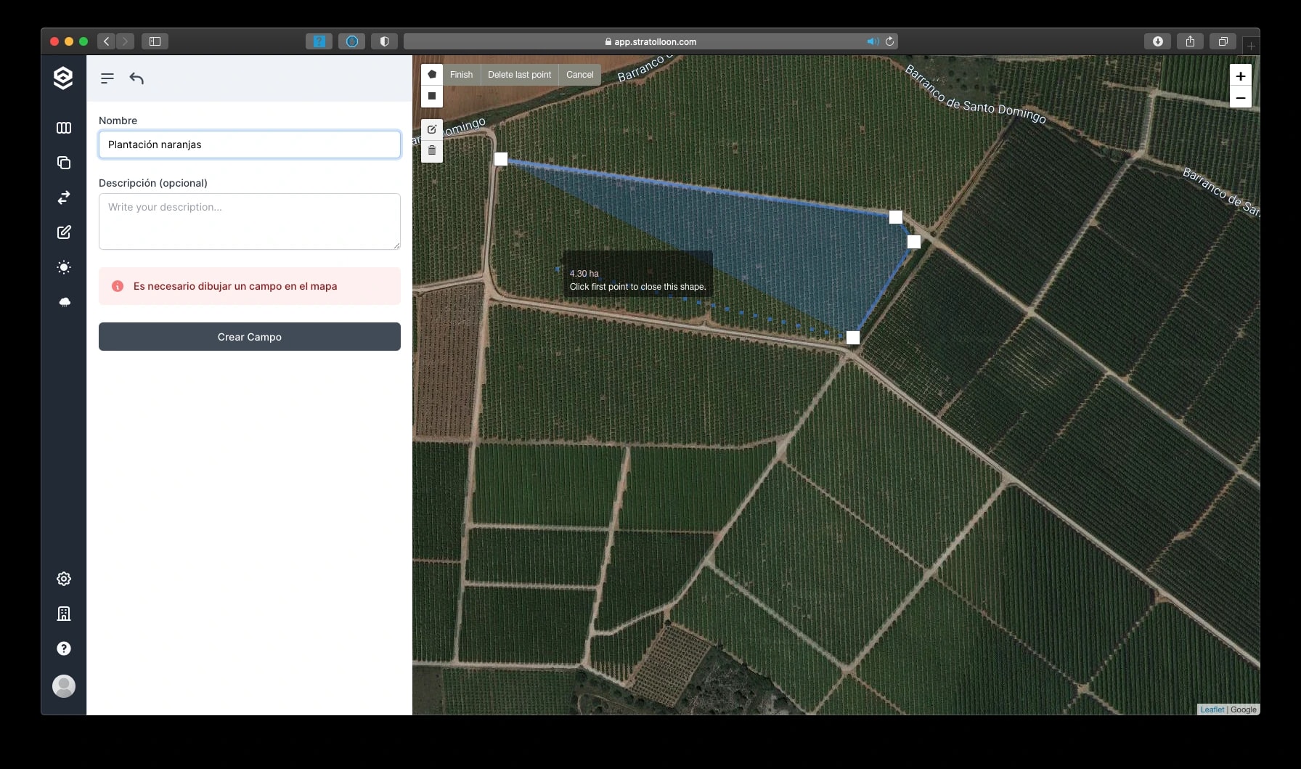Screen dimensions: 1301x769
Task: Select the draw rectangle tool
Action: pos(432,96)
